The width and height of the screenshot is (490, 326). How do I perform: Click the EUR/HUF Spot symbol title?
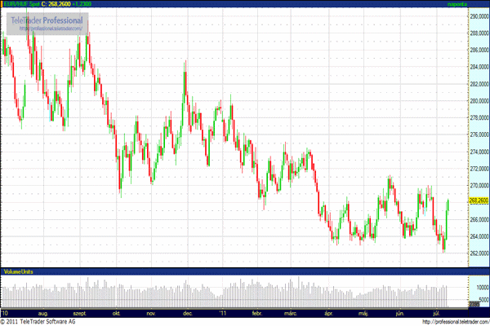(x=21, y=5)
